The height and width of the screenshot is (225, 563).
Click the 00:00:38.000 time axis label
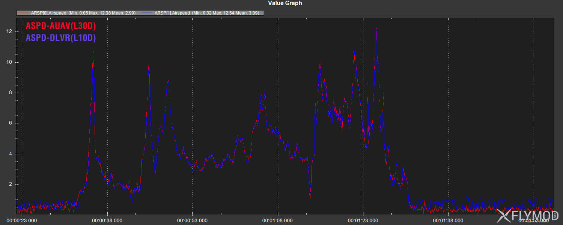click(x=107, y=220)
